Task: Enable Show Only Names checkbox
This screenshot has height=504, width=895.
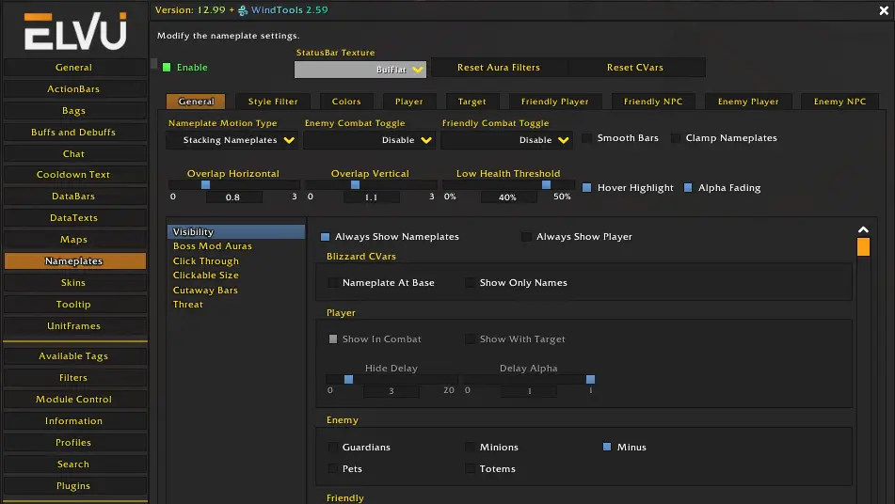Action: [470, 283]
